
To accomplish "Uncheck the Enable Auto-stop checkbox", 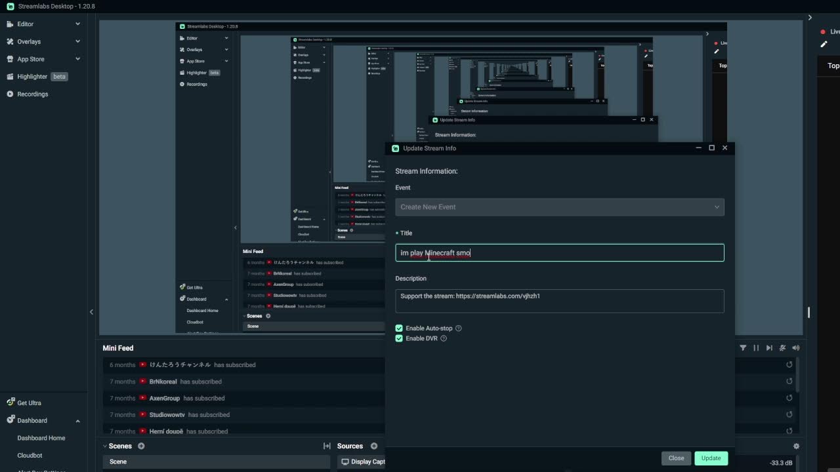I will (x=399, y=328).
